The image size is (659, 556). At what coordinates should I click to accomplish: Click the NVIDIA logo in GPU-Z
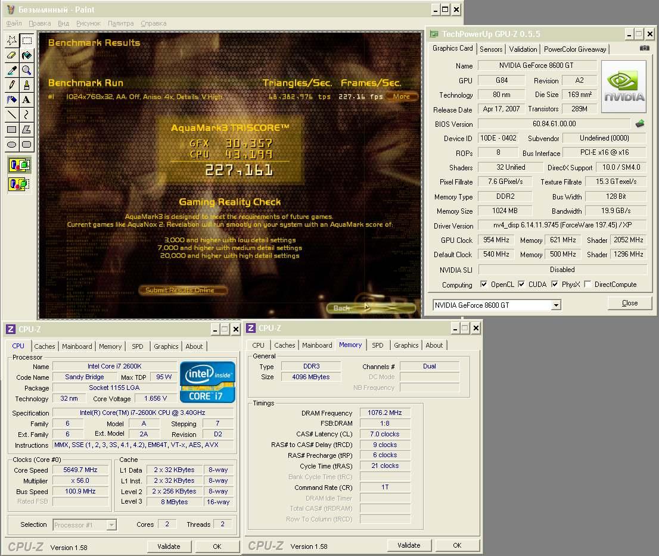point(624,86)
